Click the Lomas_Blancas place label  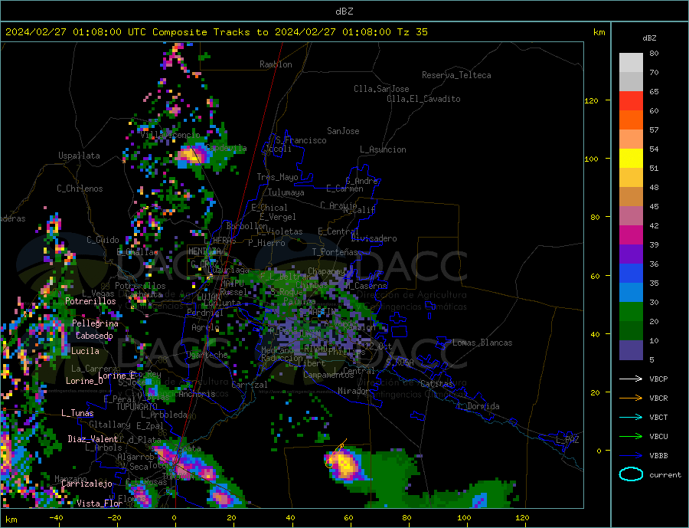click(x=482, y=343)
